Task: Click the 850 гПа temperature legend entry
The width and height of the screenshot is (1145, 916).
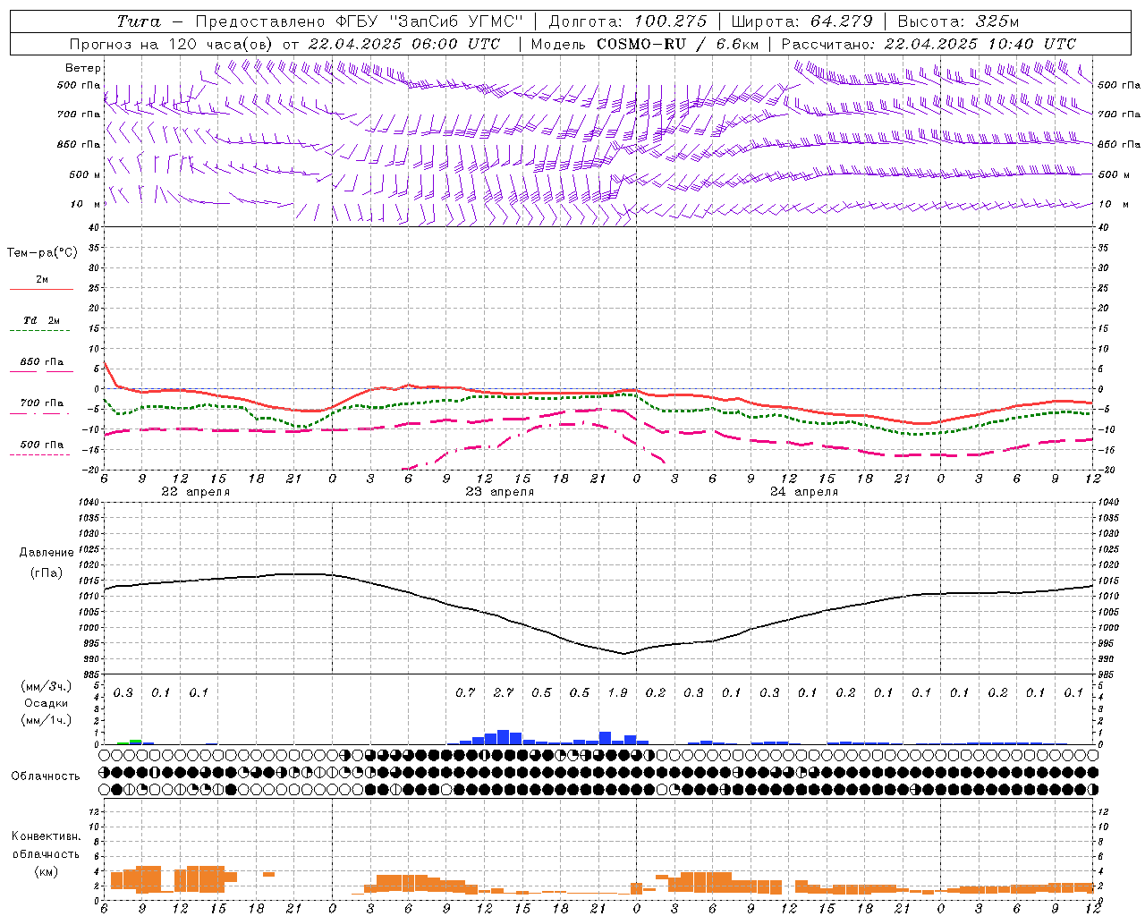Action: (42, 362)
